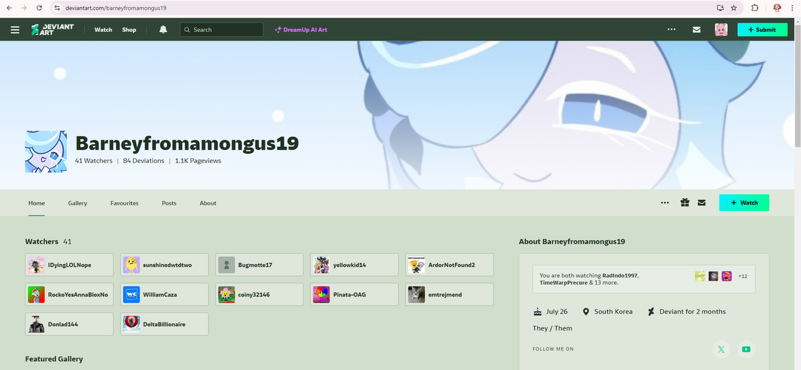
Task: Open the Chrome profile avatar
Action: [x=777, y=8]
